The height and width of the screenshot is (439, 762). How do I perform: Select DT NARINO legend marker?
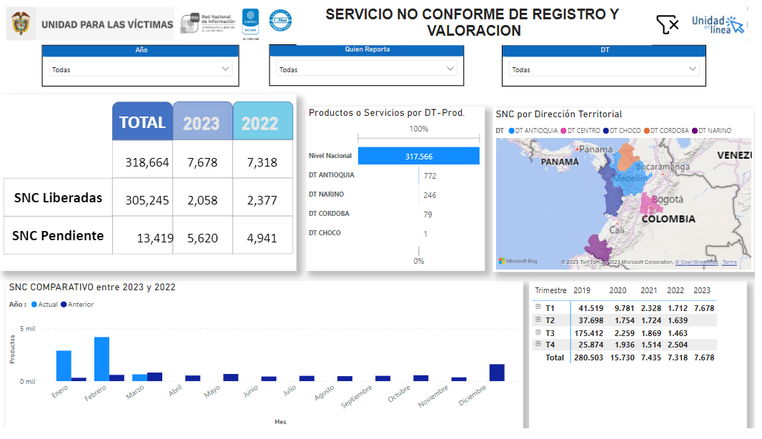tap(694, 131)
